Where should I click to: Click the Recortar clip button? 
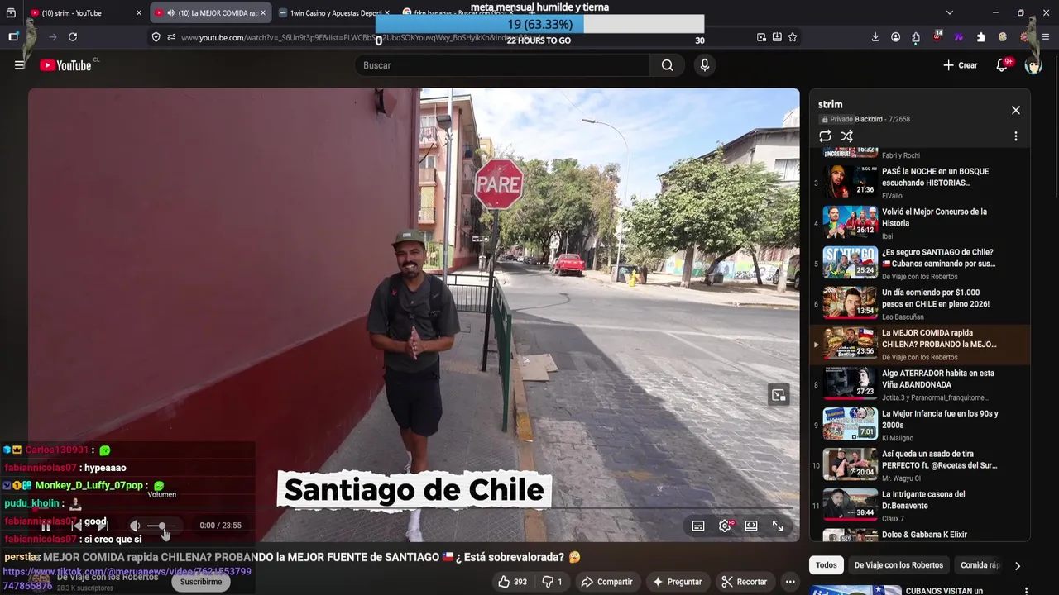[x=744, y=582]
